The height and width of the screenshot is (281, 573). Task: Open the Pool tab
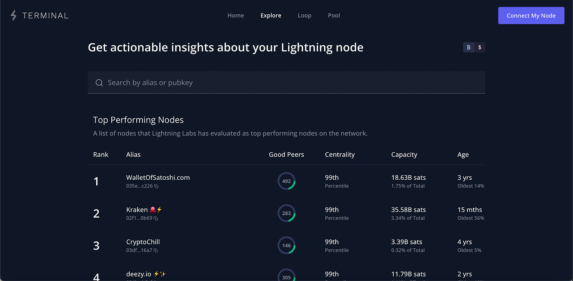pos(334,16)
